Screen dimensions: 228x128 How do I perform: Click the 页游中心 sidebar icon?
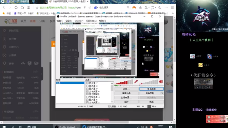(x=5, y=47)
